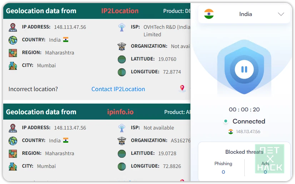Click the city buildings icon in ipinfo.io
The height and width of the screenshot is (184, 295).
tap(13, 166)
